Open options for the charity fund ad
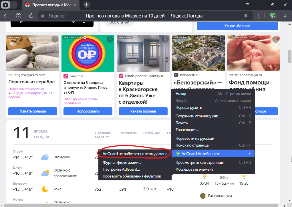 [x=275, y=39]
